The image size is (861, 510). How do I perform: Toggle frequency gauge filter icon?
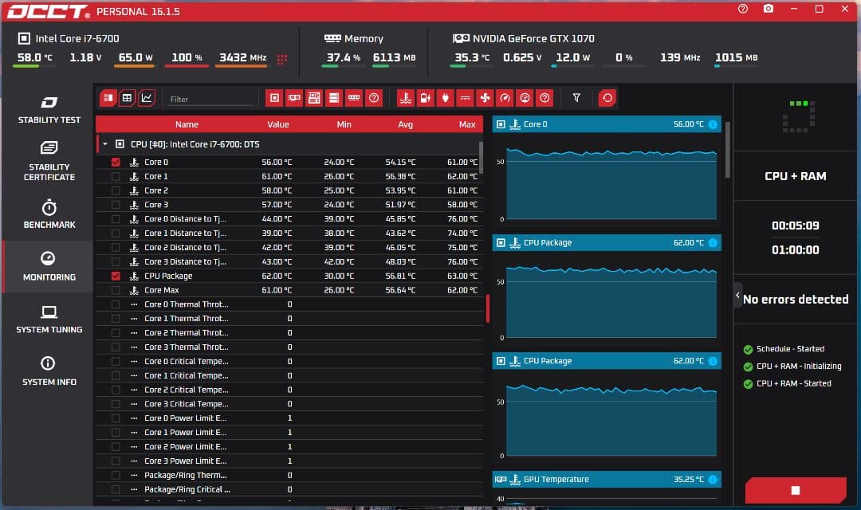click(505, 98)
